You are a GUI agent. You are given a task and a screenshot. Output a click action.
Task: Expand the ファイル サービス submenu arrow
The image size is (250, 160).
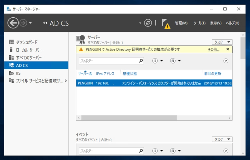click(66, 81)
